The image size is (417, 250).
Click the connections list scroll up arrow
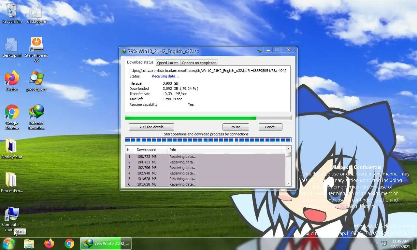(x=288, y=149)
